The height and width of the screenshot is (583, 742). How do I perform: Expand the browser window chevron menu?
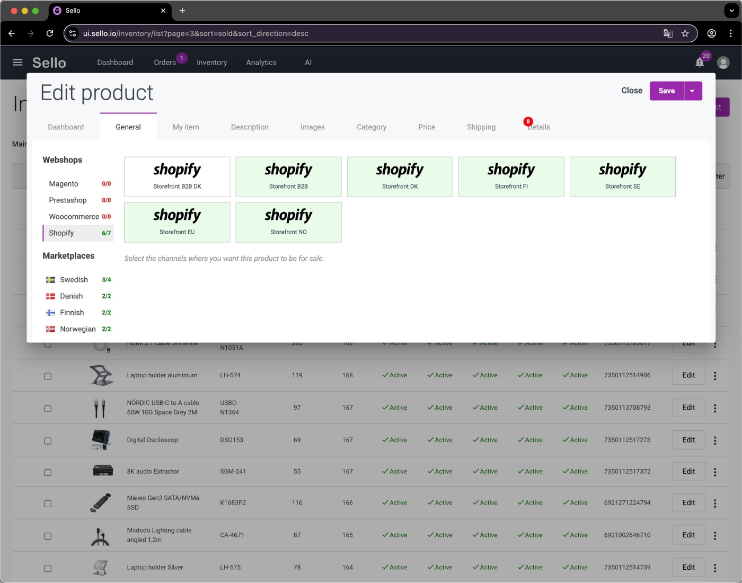click(x=731, y=11)
